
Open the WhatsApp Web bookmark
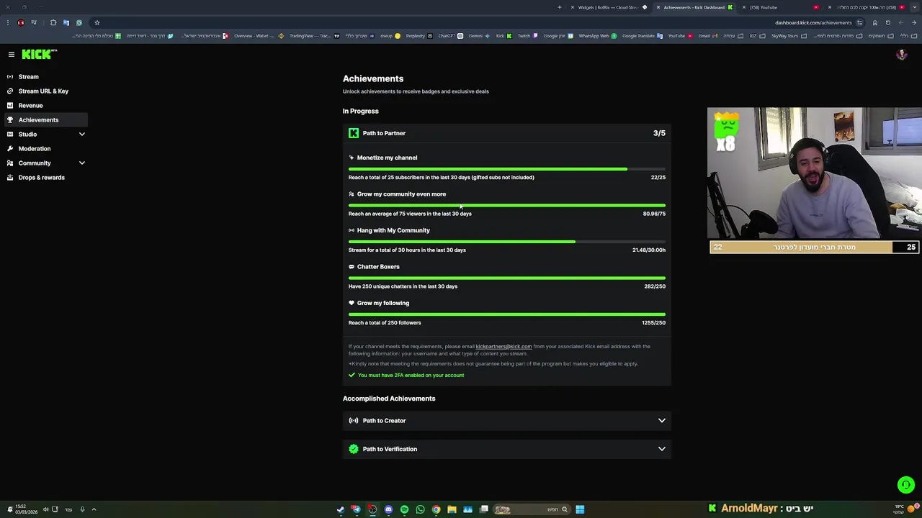click(598, 36)
